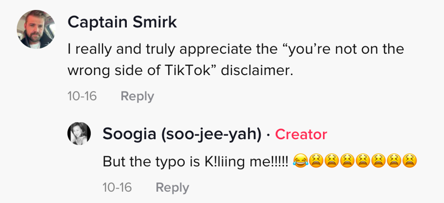The image size is (444, 203).
Task: Open Soogia's small profile avatar
Action: pyautogui.click(x=80, y=134)
